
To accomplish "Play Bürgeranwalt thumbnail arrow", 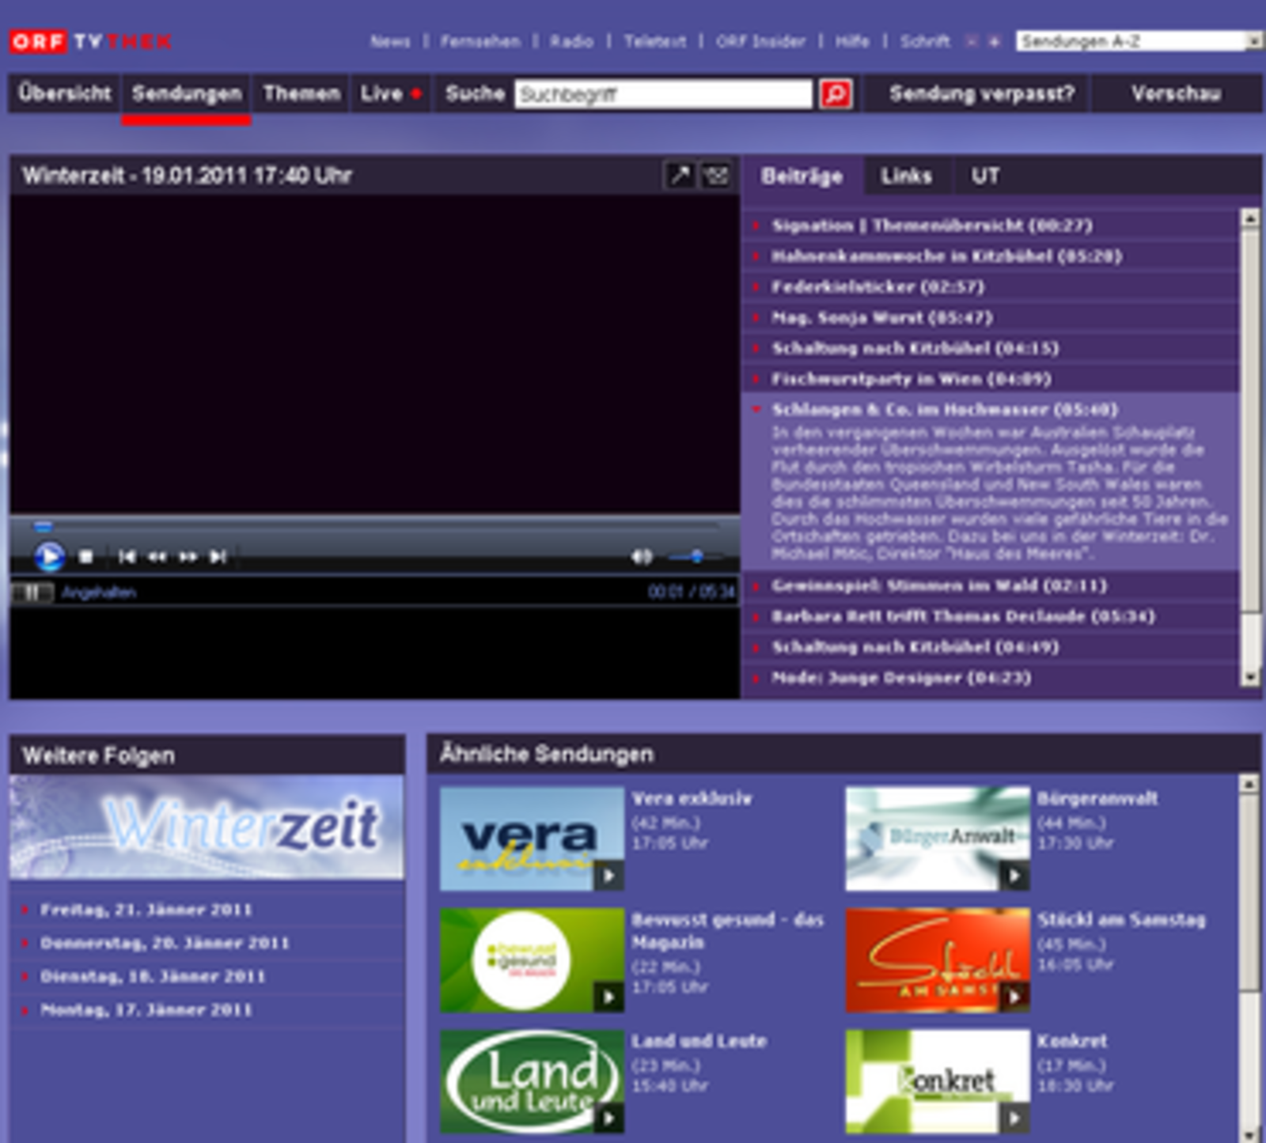I will click(1014, 876).
